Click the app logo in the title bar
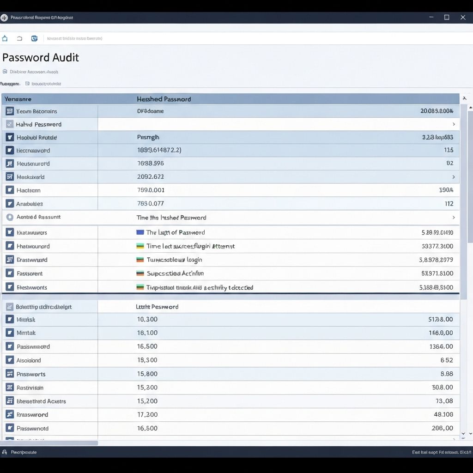 click(4, 18)
